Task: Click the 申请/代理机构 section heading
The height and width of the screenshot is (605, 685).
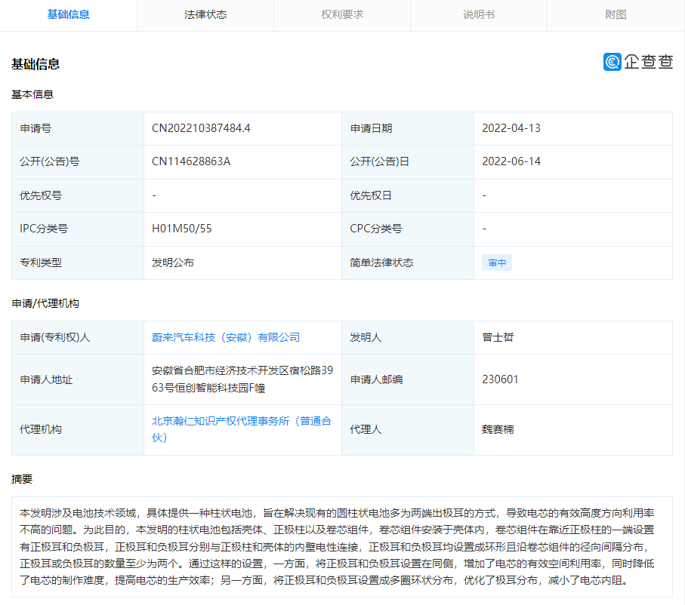Action: (45, 303)
